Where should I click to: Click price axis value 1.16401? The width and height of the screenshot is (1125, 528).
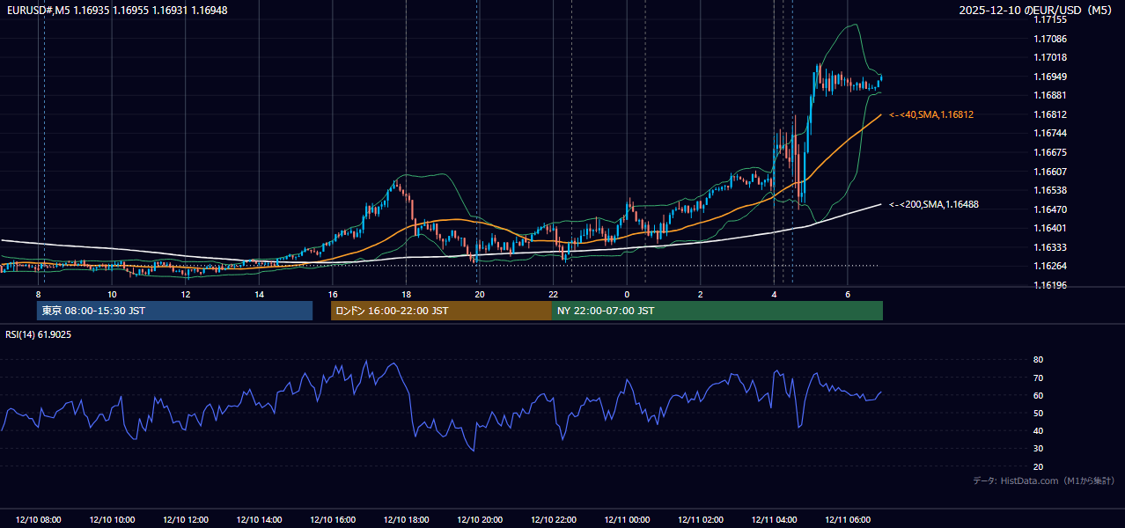1050,228
